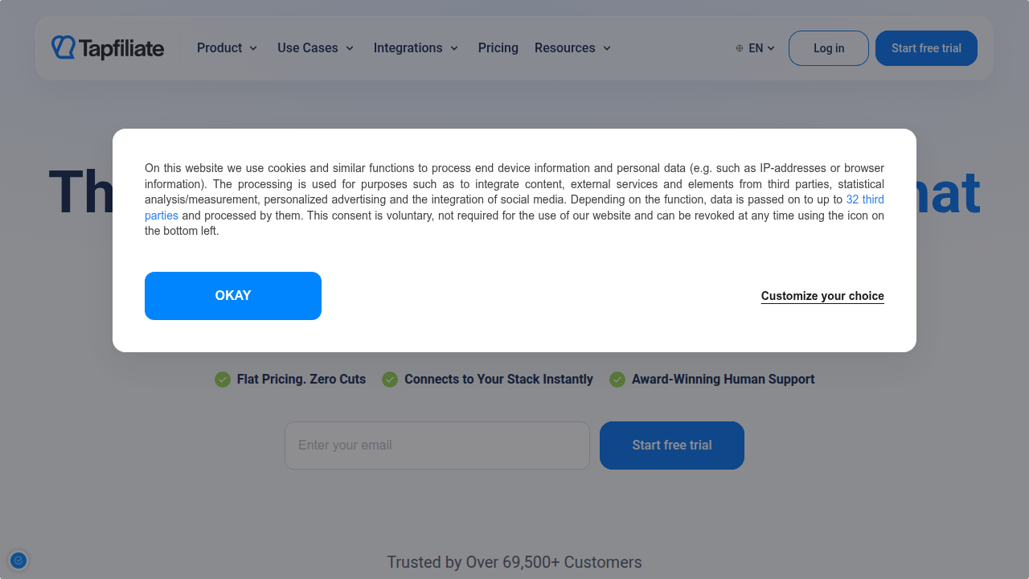
Task: Click Award-Winning Human Support text
Action: (723, 380)
